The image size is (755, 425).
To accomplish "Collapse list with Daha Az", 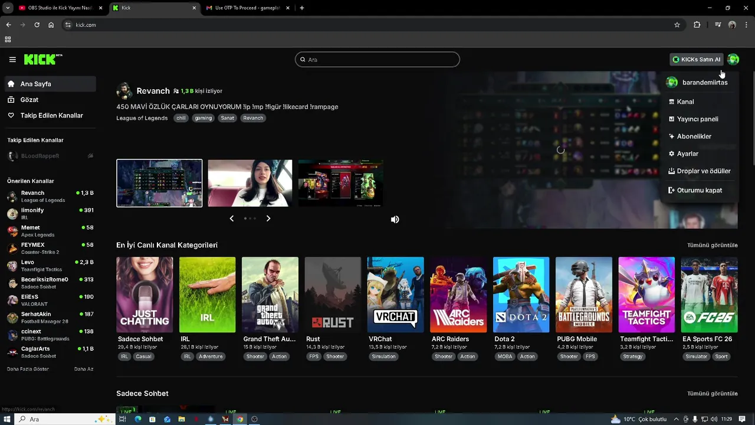I will [84, 369].
